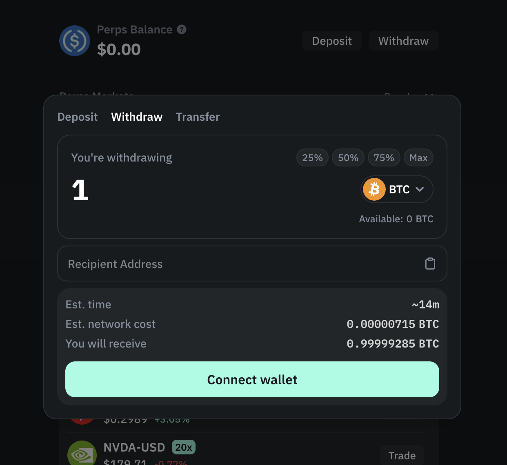Click the paste clipboard icon in Recipient Address
Image resolution: width=507 pixels, height=465 pixels.
[430, 263]
